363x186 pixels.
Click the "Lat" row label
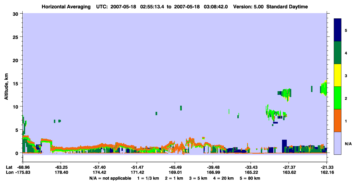tap(9, 167)
